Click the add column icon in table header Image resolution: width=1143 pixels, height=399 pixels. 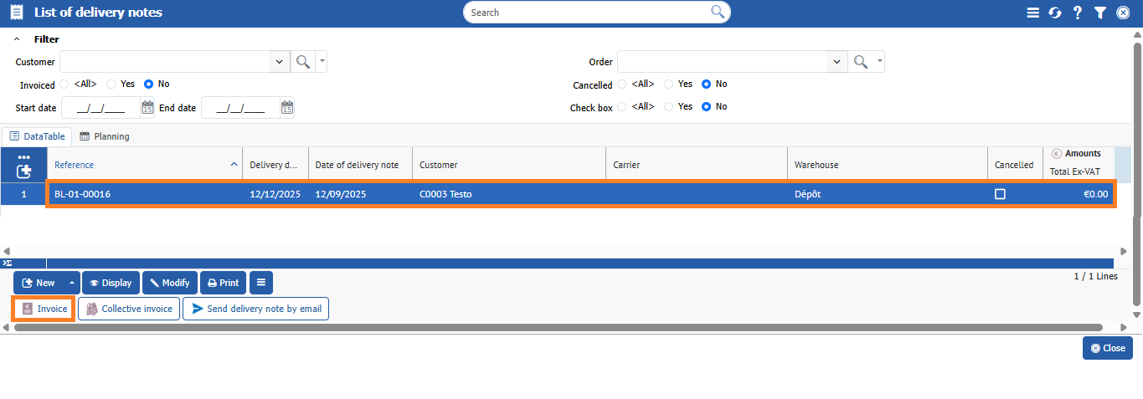click(23, 171)
